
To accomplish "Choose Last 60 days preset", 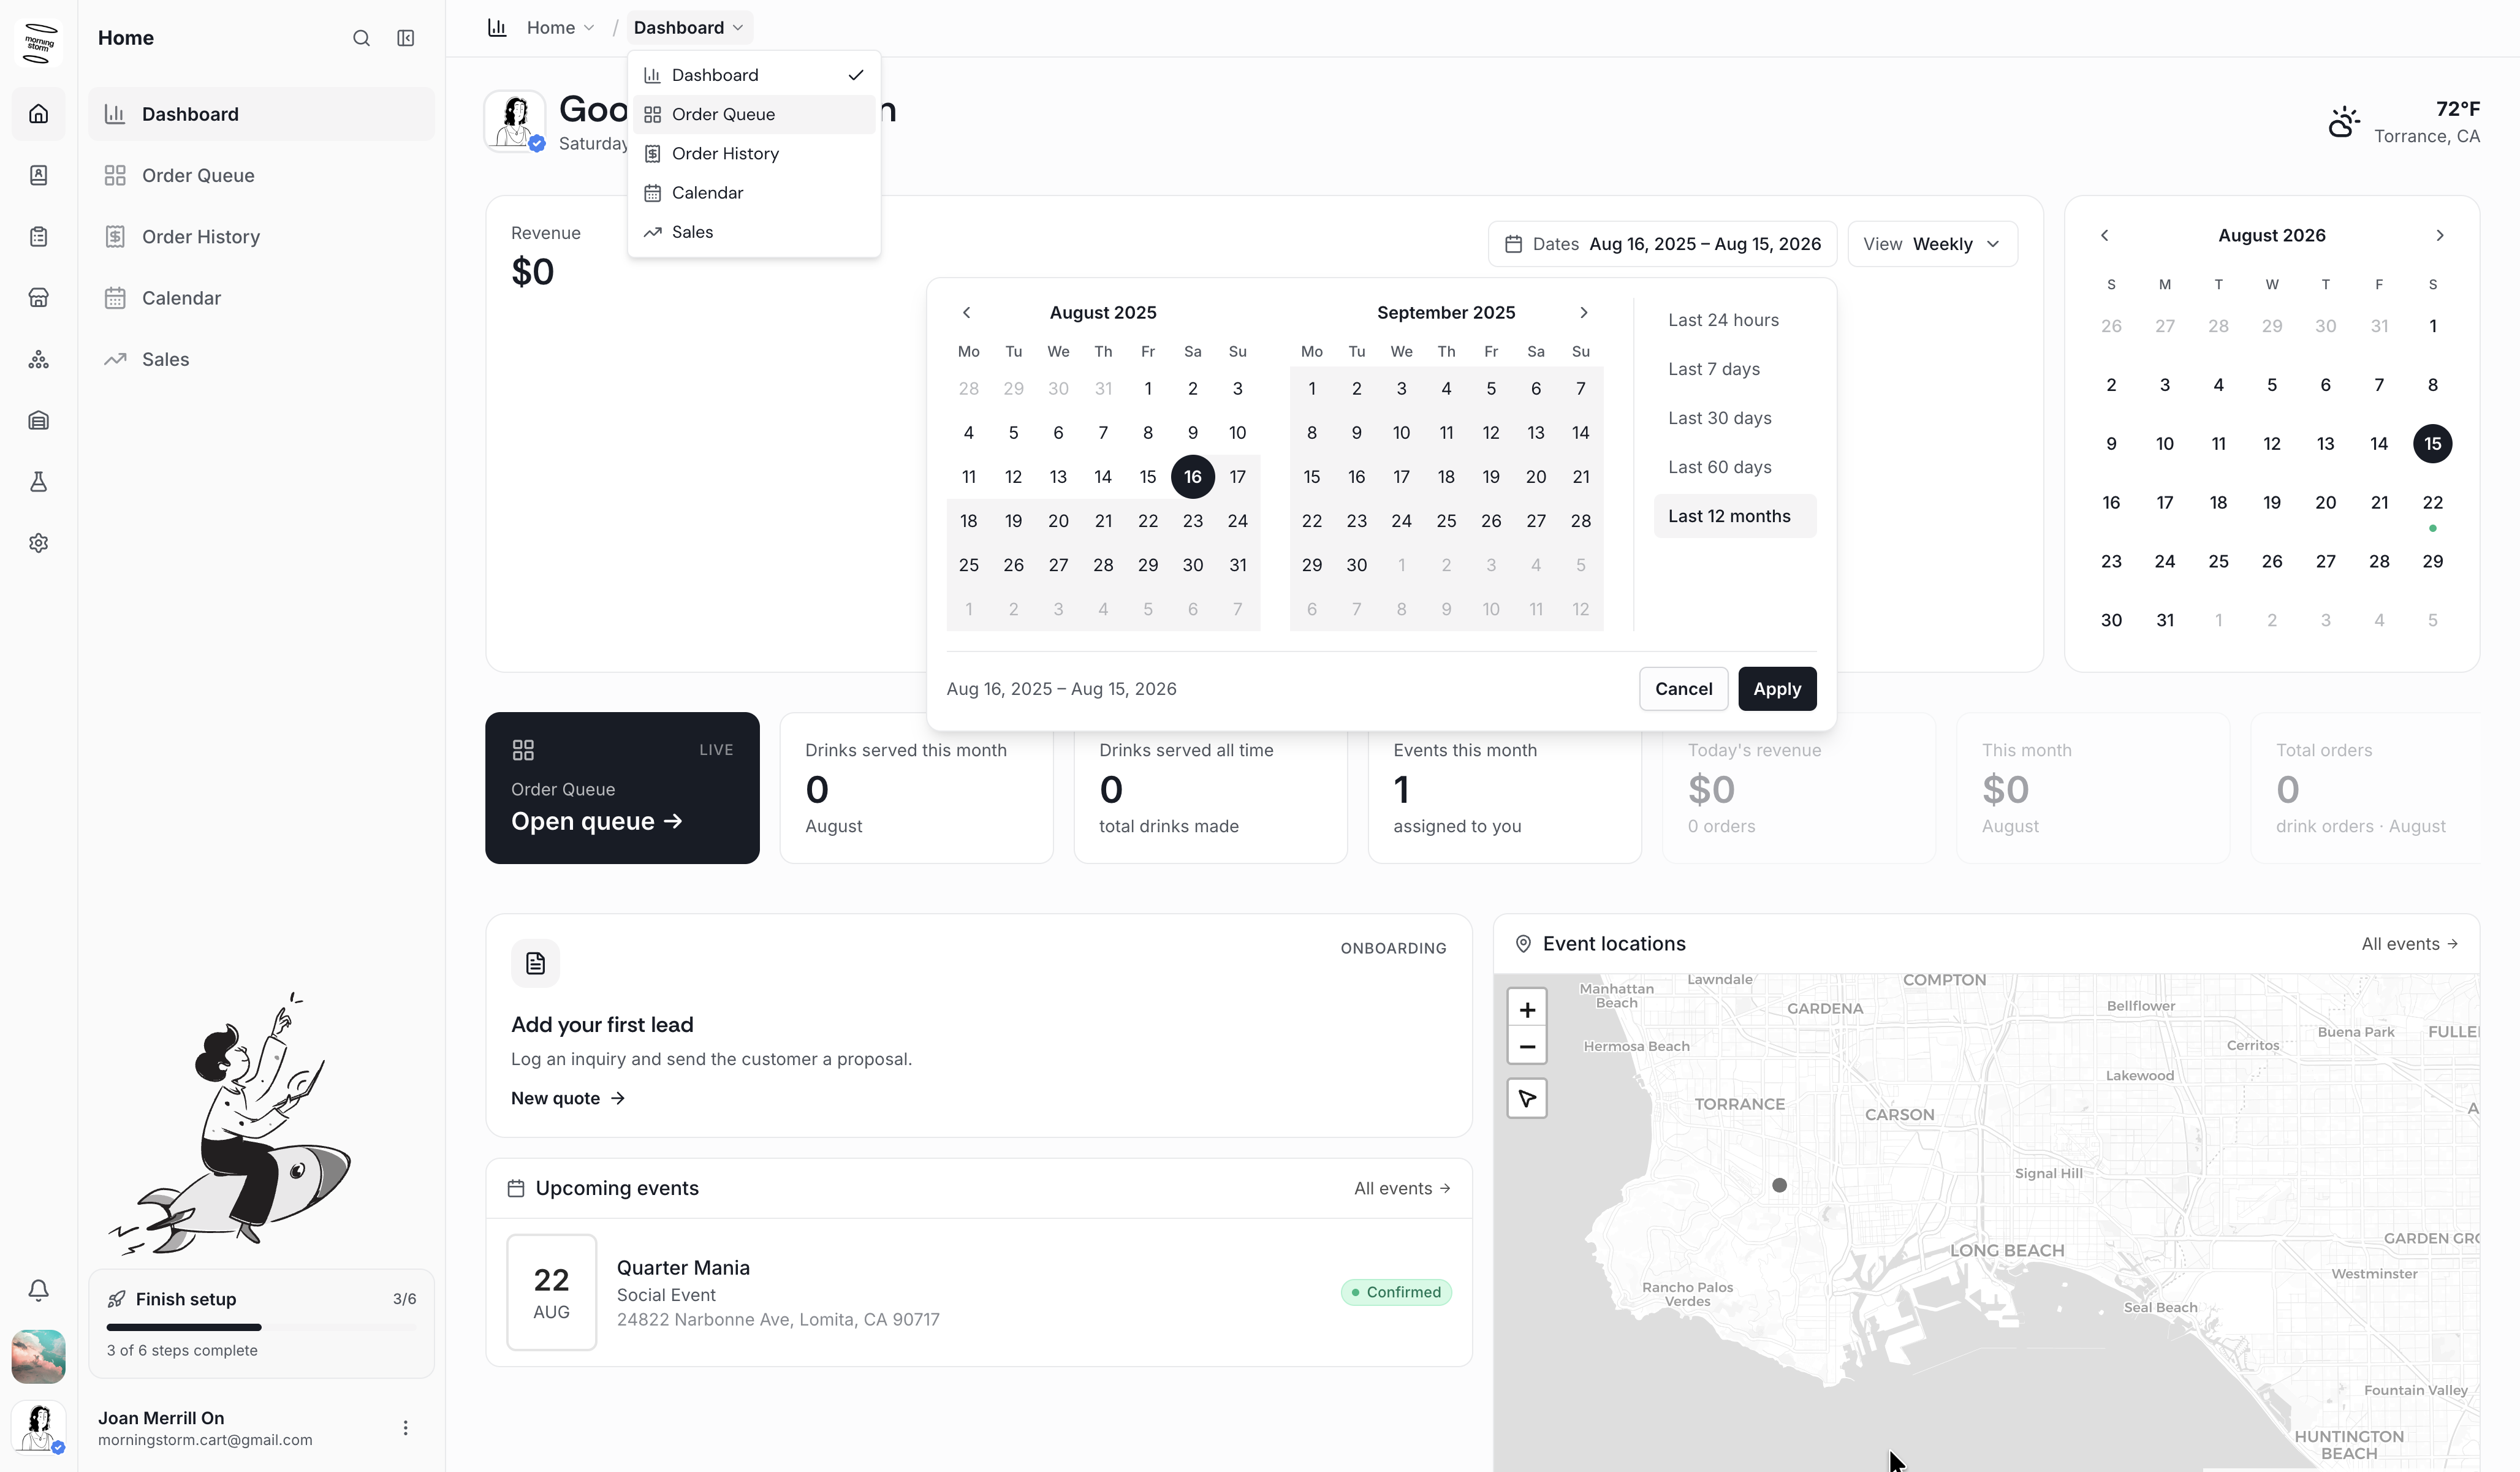I will pos(1735,467).
